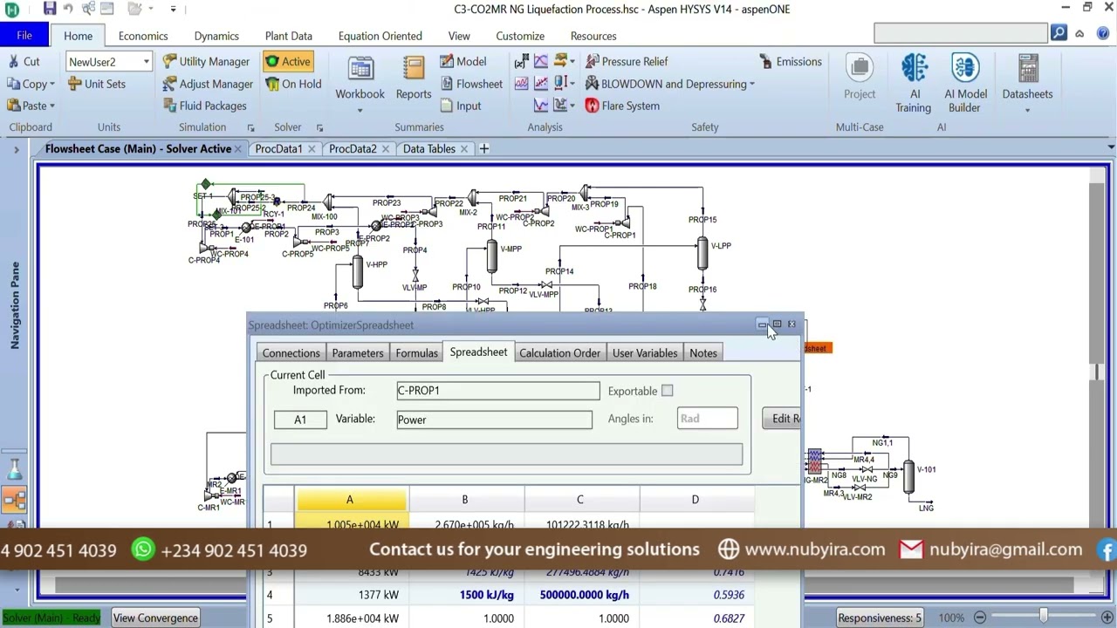Open the Emissions tool
The width and height of the screenshot is (1117, 628).
(791, 61)
